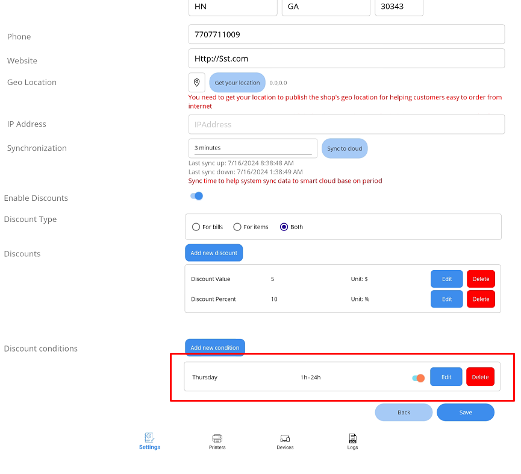The width and height of the screenshot is (521, 474).
Task: Choose Both as the discount type
Action: [x=284, y=227]
